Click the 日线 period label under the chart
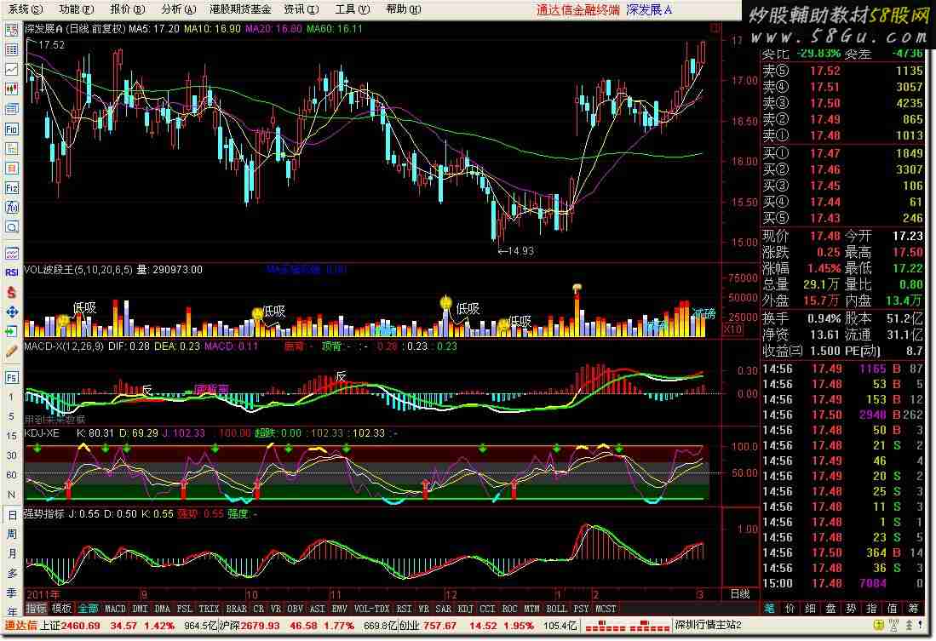Screen dimensions: 936x641 point(739,594)
